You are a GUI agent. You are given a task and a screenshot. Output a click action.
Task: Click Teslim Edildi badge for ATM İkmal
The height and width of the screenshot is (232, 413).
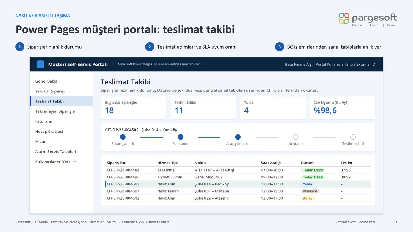tap(313, 170)
